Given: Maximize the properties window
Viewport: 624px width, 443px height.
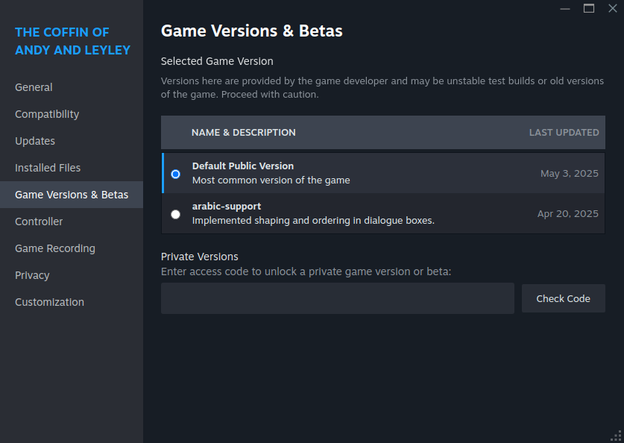Looking at the screenshot, I should click(589, 8).
